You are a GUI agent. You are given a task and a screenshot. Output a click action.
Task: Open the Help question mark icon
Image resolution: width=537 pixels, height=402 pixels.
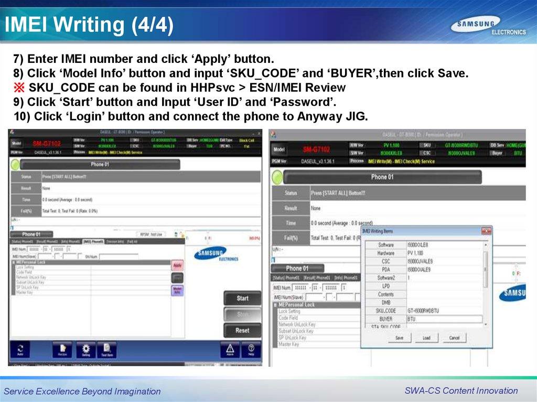[251, 349]
